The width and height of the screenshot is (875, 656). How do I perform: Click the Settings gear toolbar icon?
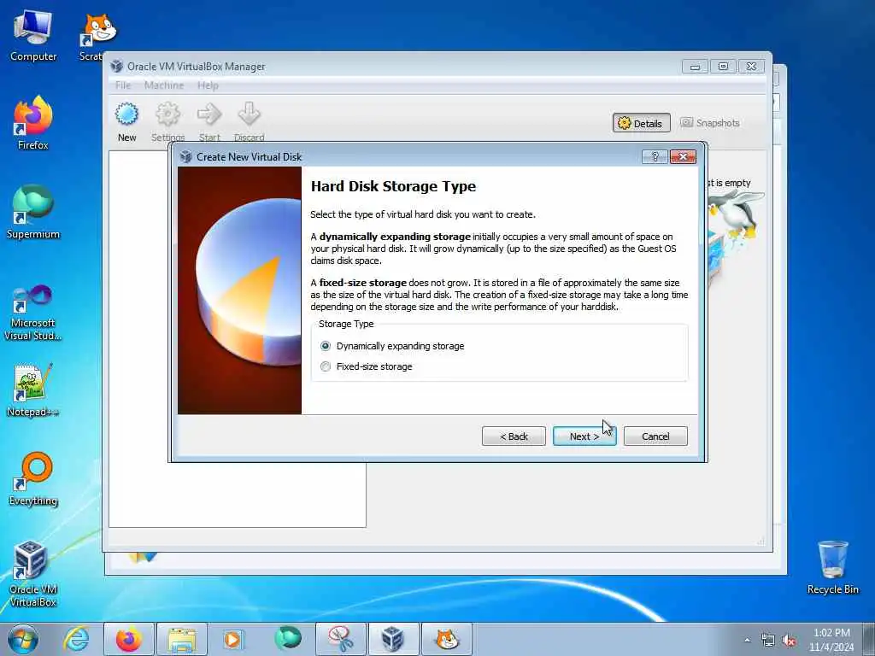click(168, 121)
